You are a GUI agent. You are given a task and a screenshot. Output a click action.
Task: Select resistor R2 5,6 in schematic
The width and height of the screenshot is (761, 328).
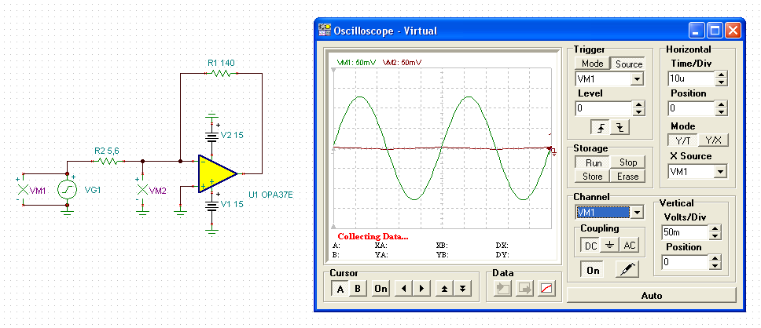pos(108,160)
